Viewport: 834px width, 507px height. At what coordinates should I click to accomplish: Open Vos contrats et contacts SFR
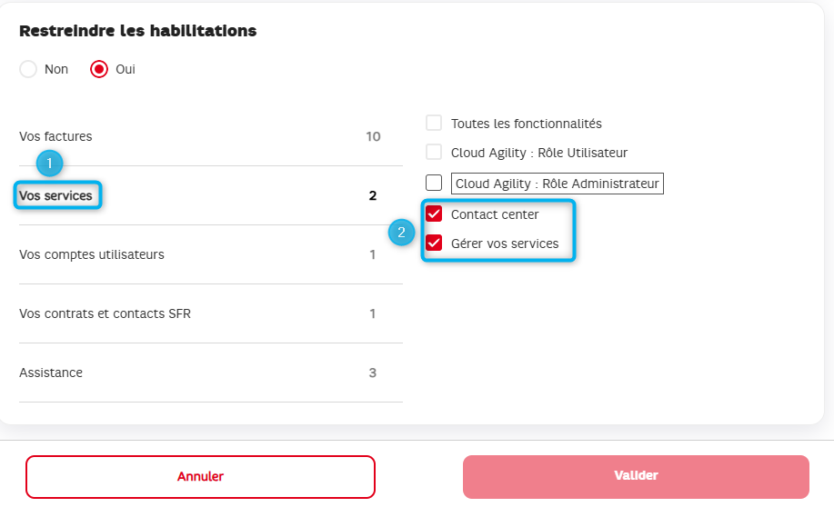tap(211, 313)
